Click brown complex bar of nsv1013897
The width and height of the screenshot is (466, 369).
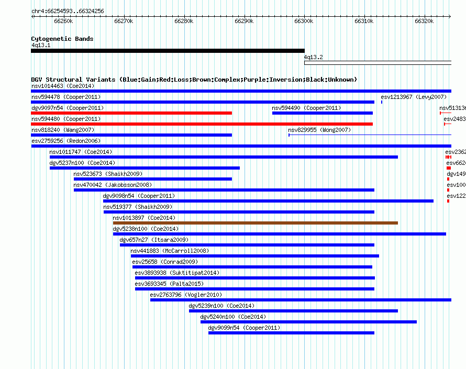[256, 223]
